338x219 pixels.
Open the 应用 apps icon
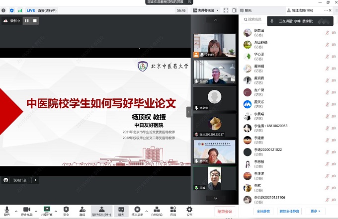173,209
